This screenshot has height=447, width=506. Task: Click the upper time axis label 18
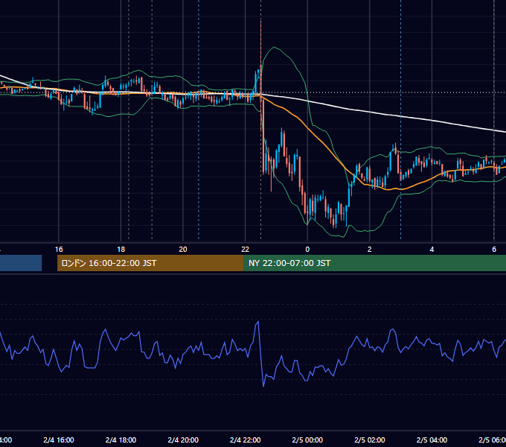coord(121,250)
